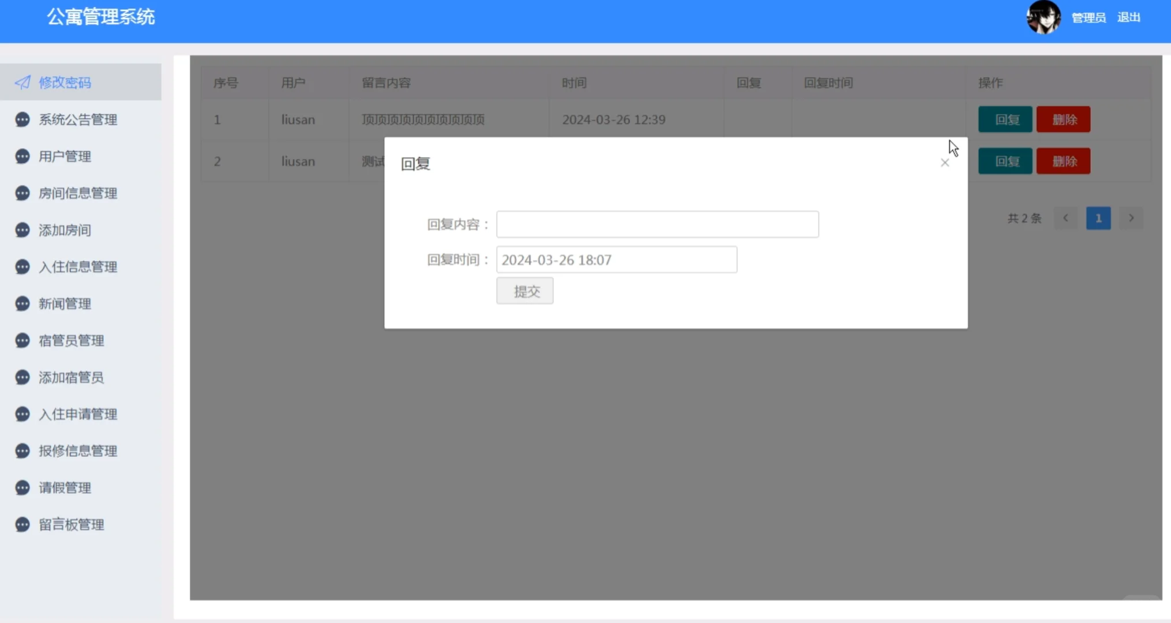The image size is (1171, 623).
Task: Go to next page with right arrow
Action: pos(1131,218)
